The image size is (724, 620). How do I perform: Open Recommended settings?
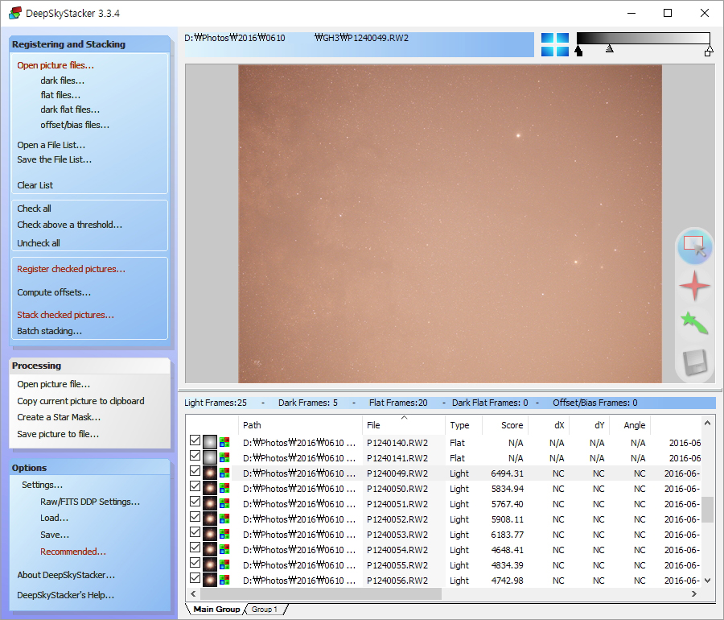(73, 552)
